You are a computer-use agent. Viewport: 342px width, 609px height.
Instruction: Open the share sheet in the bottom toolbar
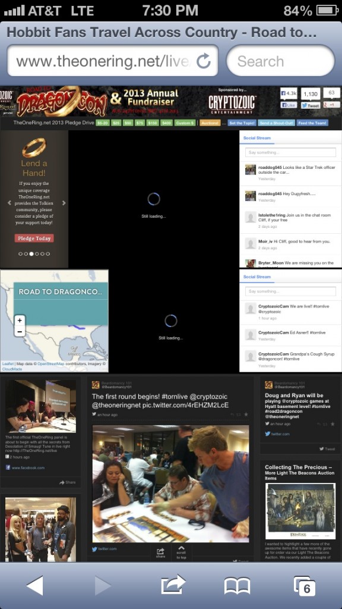pyautogui.click(x=173, y=585)
